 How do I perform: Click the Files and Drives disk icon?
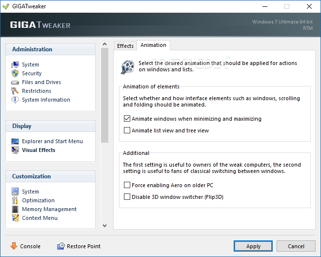coord(15,82)
